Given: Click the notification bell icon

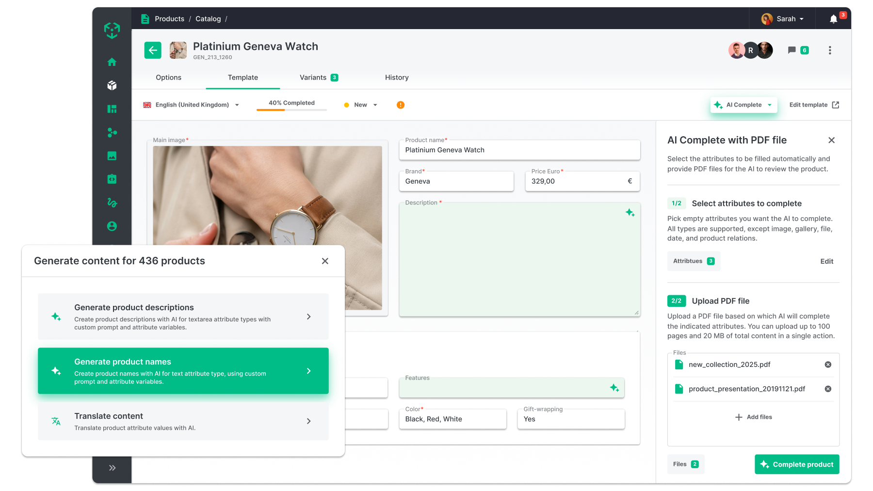Looking at the screenshot, I should [x=833, y=19].
